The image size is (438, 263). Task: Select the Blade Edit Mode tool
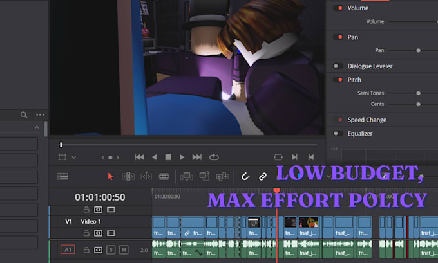point(164,176)
